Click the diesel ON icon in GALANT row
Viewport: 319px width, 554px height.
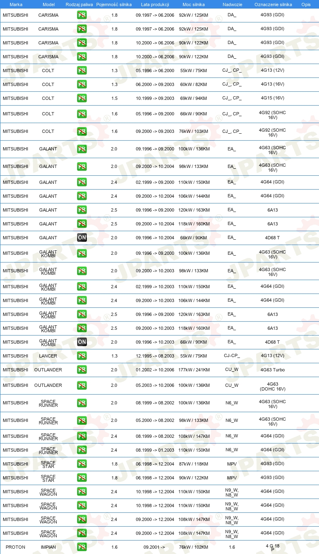click(x=82, y=238)
